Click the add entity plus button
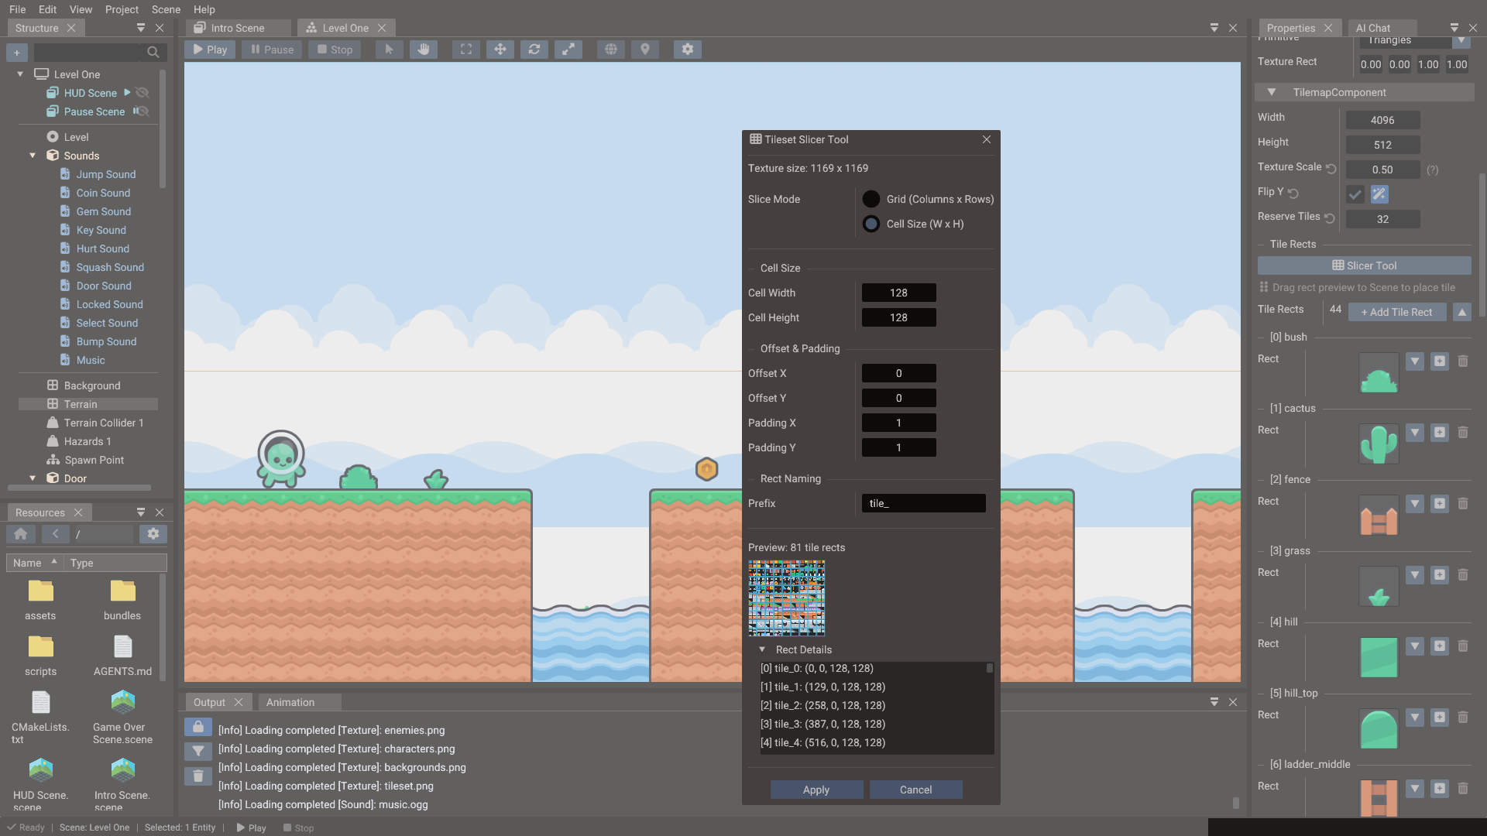 17,53
